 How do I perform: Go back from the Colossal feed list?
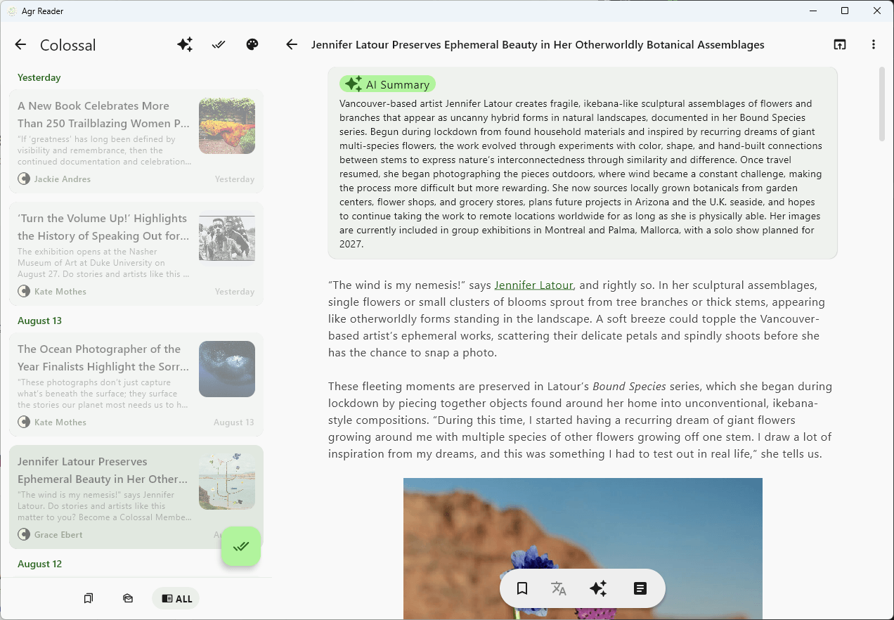tap(20, 45)
